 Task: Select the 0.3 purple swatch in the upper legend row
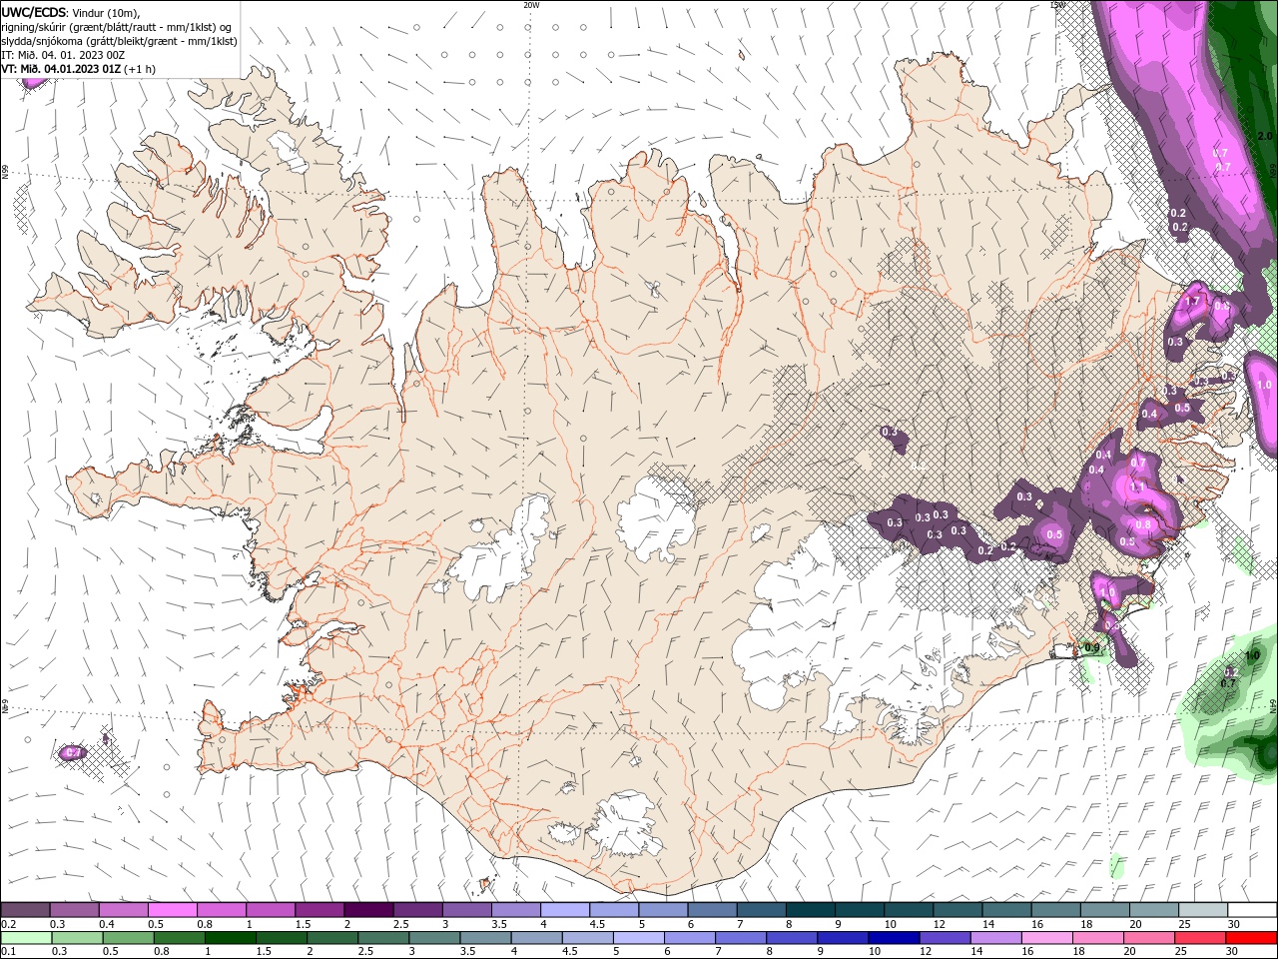[74, 910]
